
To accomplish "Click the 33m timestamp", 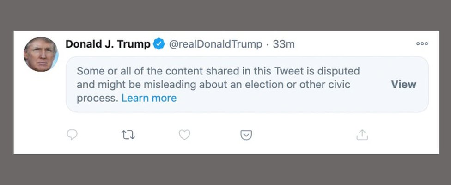I will 284,44.
